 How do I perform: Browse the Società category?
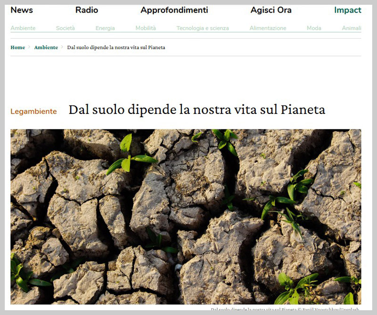[66, 28]
